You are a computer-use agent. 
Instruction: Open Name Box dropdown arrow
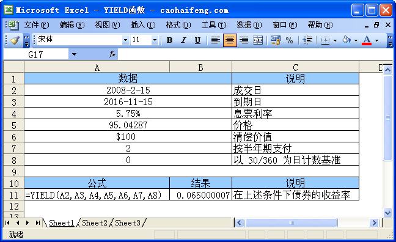[x=74, y=54]
